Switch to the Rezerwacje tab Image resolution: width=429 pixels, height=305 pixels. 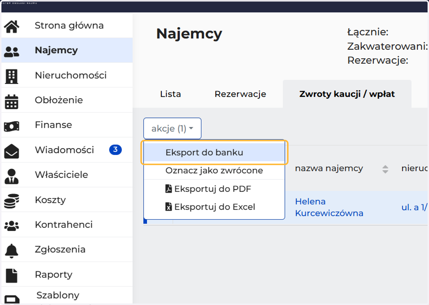[x=240, y=94]
